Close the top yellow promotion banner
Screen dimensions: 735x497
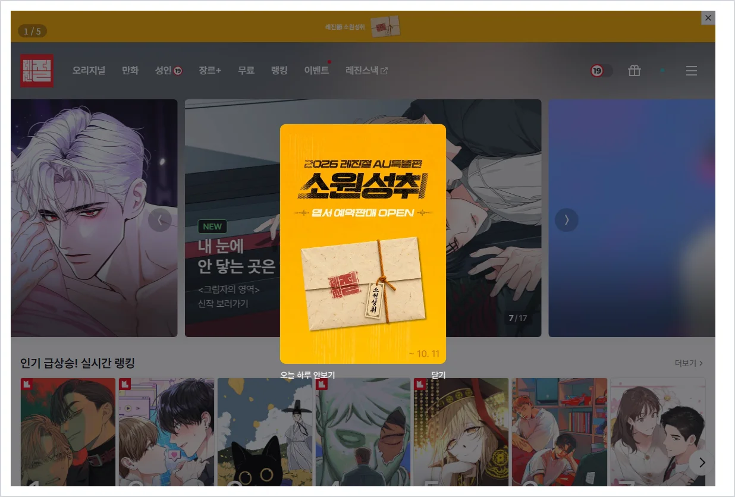pyautogui.click(x=708, y=18)
